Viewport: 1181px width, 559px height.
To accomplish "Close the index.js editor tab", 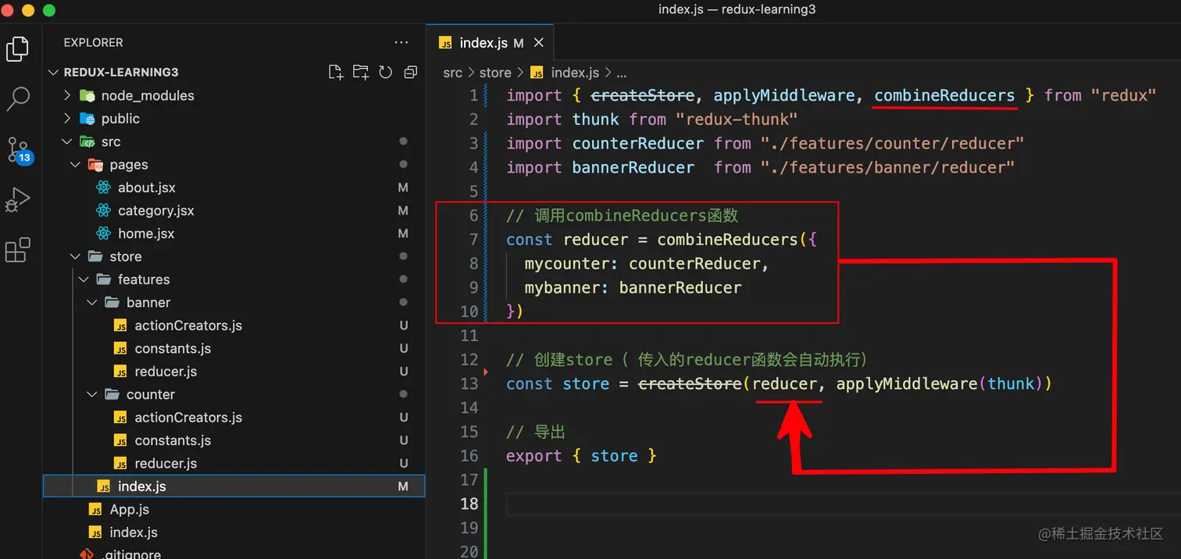I will [539, 43].
